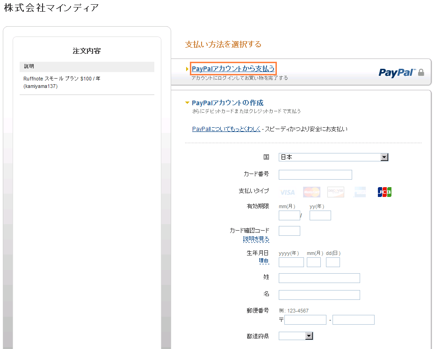The width and height of the screenshot is (434, 349).
Task: Click the JCB card icon
Action: pyautogui.click(x=384, y=192)
